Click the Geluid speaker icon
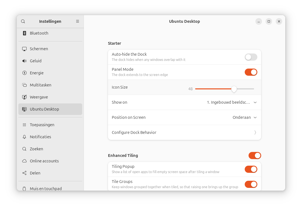This screenshot has width=302, height=209. point(24,61)
